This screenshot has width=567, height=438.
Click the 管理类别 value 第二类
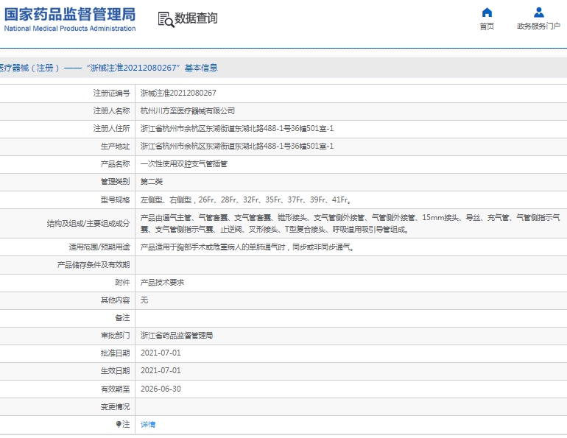[152, 181]
